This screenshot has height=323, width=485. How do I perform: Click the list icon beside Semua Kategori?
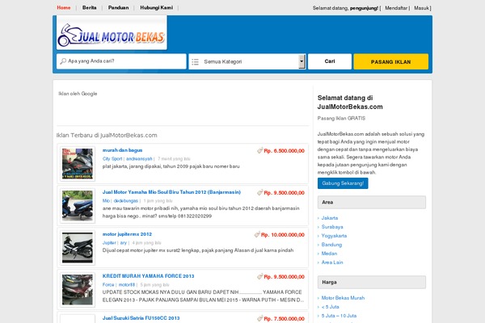(x=195, y=62)
